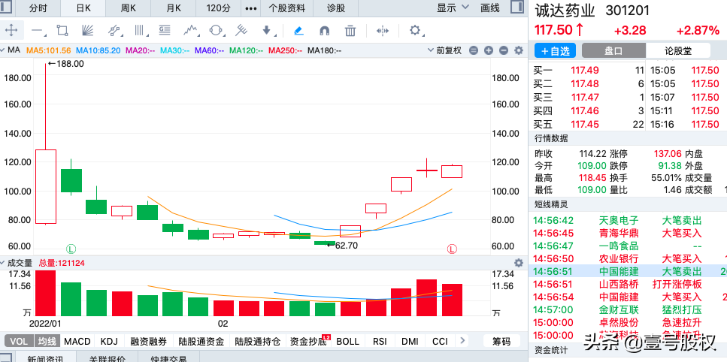
Task: Switch to 融资融券 indicator
Action: point(149,342)
